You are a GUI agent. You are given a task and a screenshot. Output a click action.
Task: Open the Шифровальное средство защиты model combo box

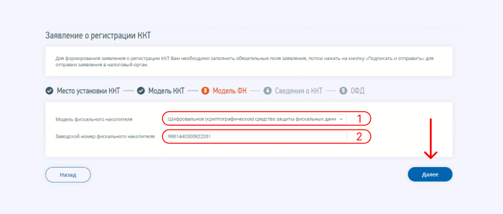point(251,119)
